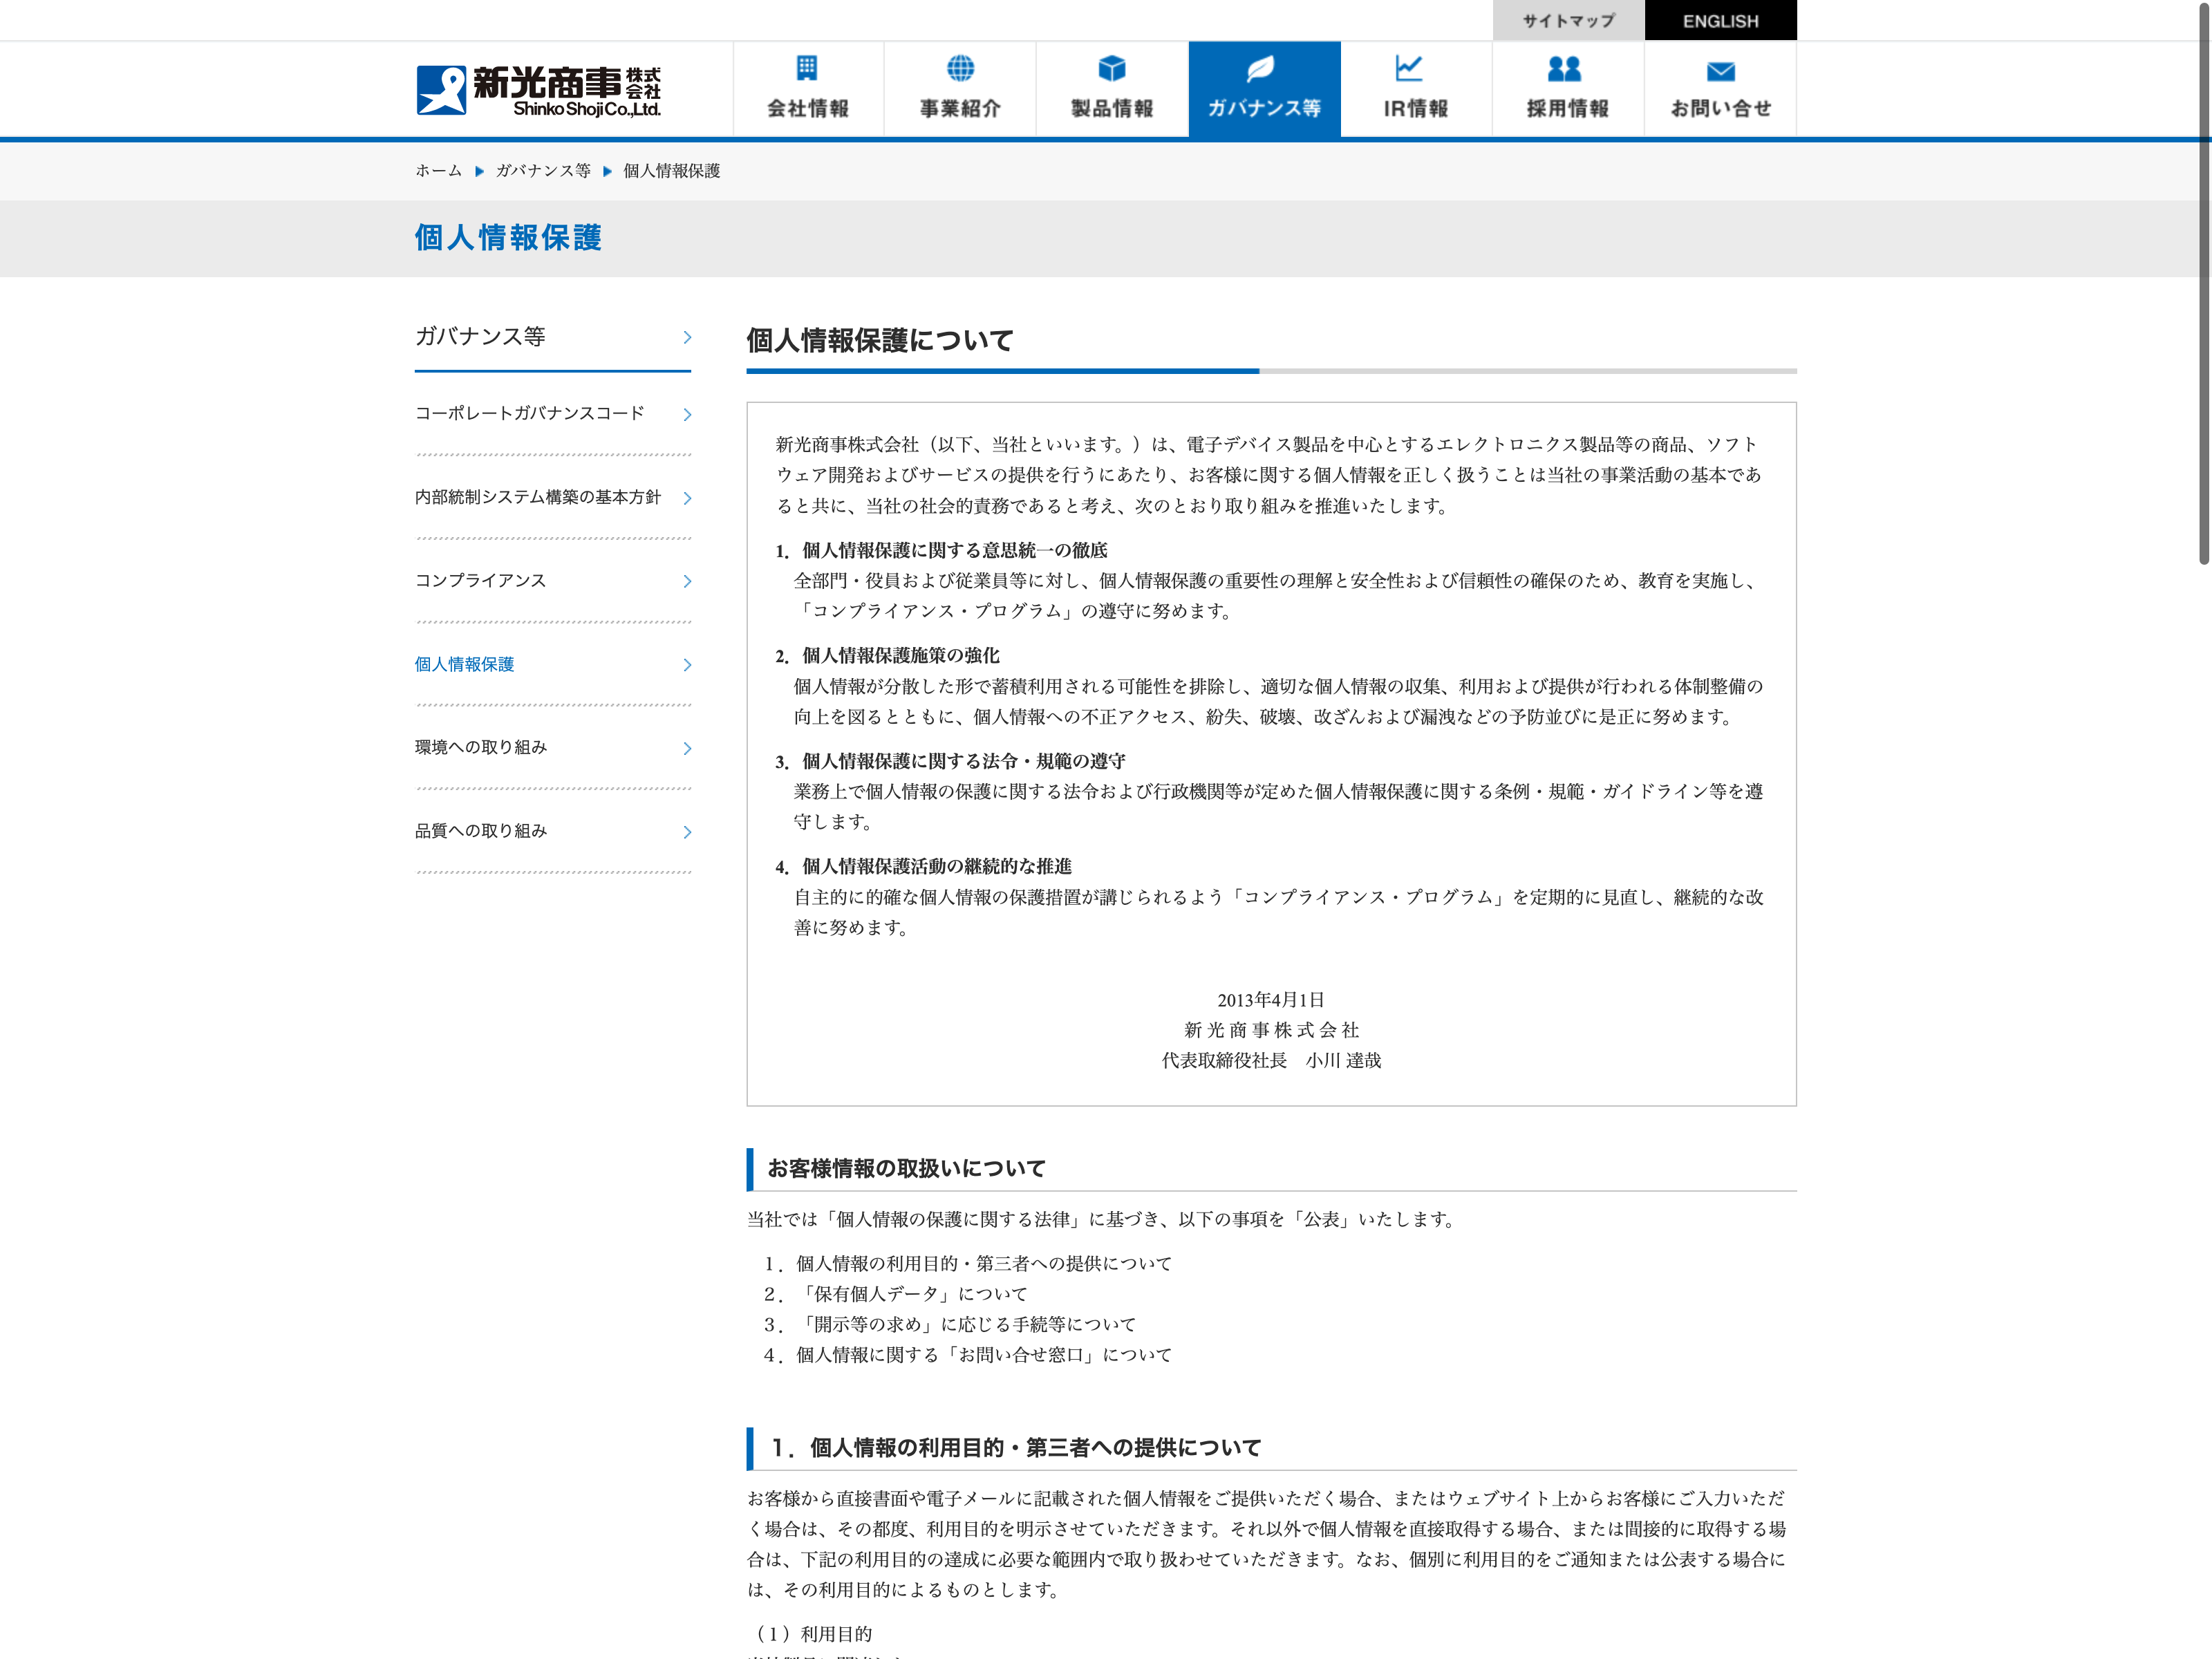Click ガバナンス等 breadcrumb link
The height and width of the screenshot is (1659, 2212).
coord(543,171)
